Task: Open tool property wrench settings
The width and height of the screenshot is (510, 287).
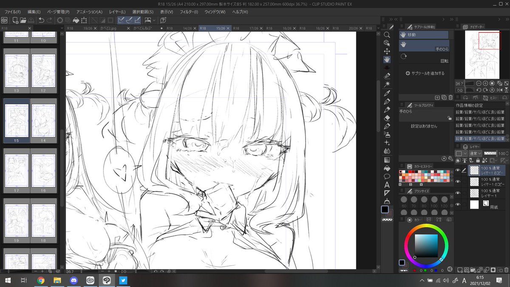Action: point(450,158)
